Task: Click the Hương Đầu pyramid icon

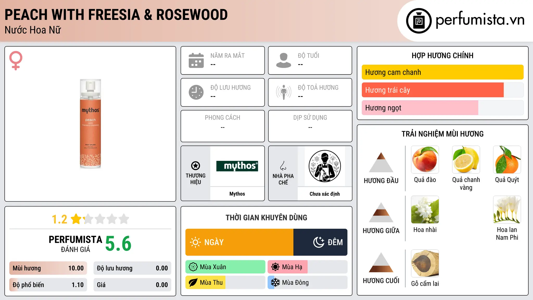Action: tap(381, 162)
